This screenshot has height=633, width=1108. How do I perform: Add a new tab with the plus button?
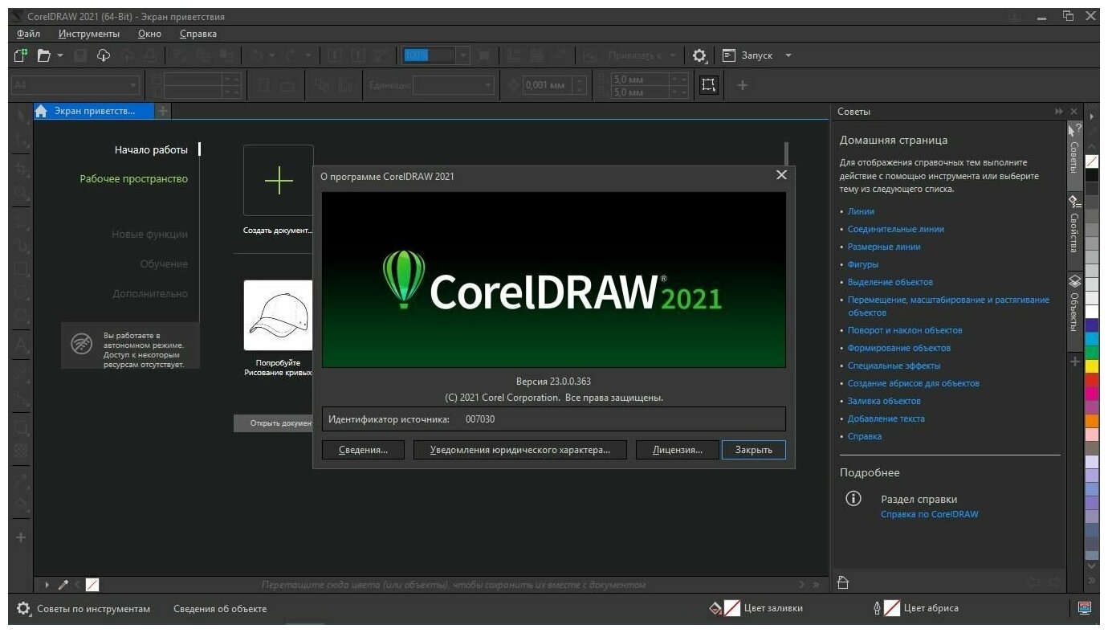click(163, 111)
